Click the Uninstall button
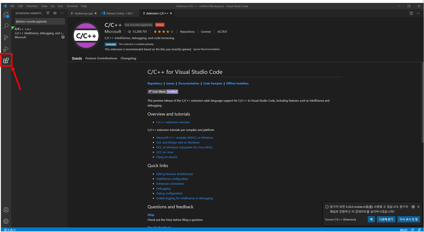Image resolution: width=424 pixels, height=232 pixels. click(111, 44)
